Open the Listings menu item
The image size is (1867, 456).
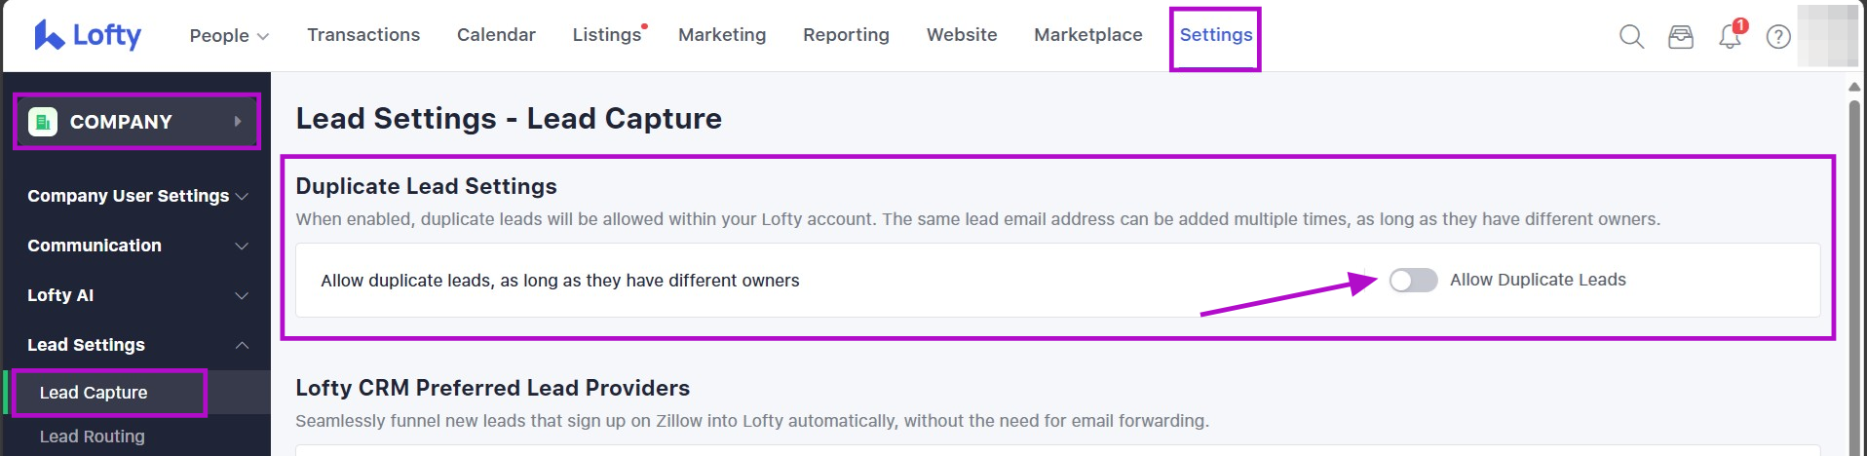pos(607,35)
